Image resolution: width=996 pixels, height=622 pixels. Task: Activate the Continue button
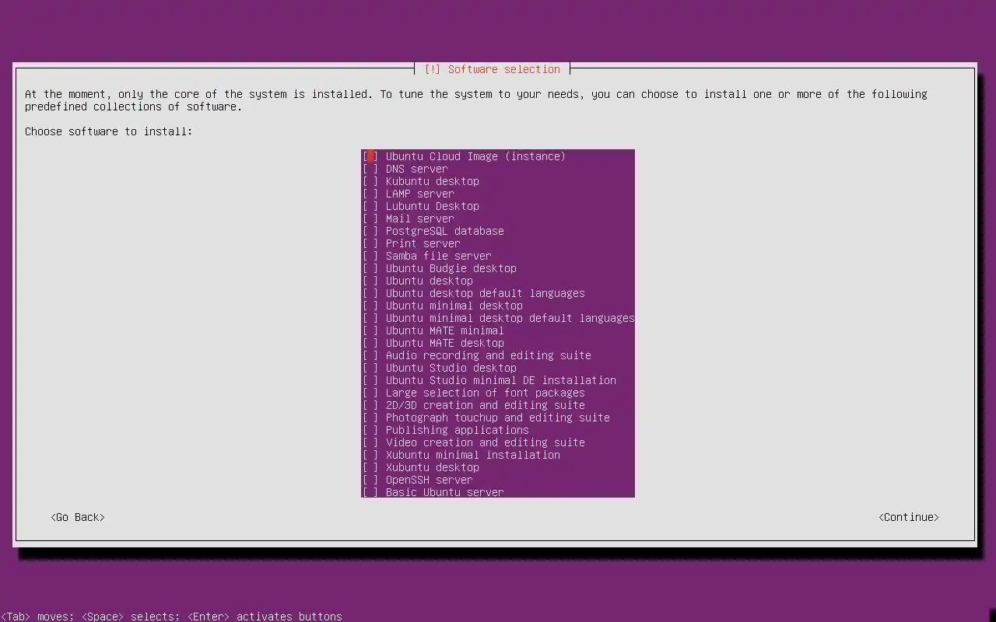909,517
